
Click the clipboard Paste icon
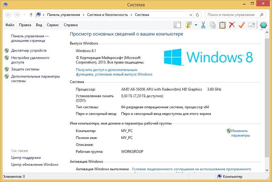point(222,25)
